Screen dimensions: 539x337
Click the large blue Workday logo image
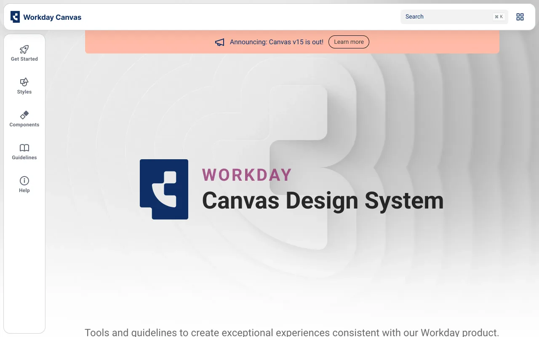[x=164, y=189]
